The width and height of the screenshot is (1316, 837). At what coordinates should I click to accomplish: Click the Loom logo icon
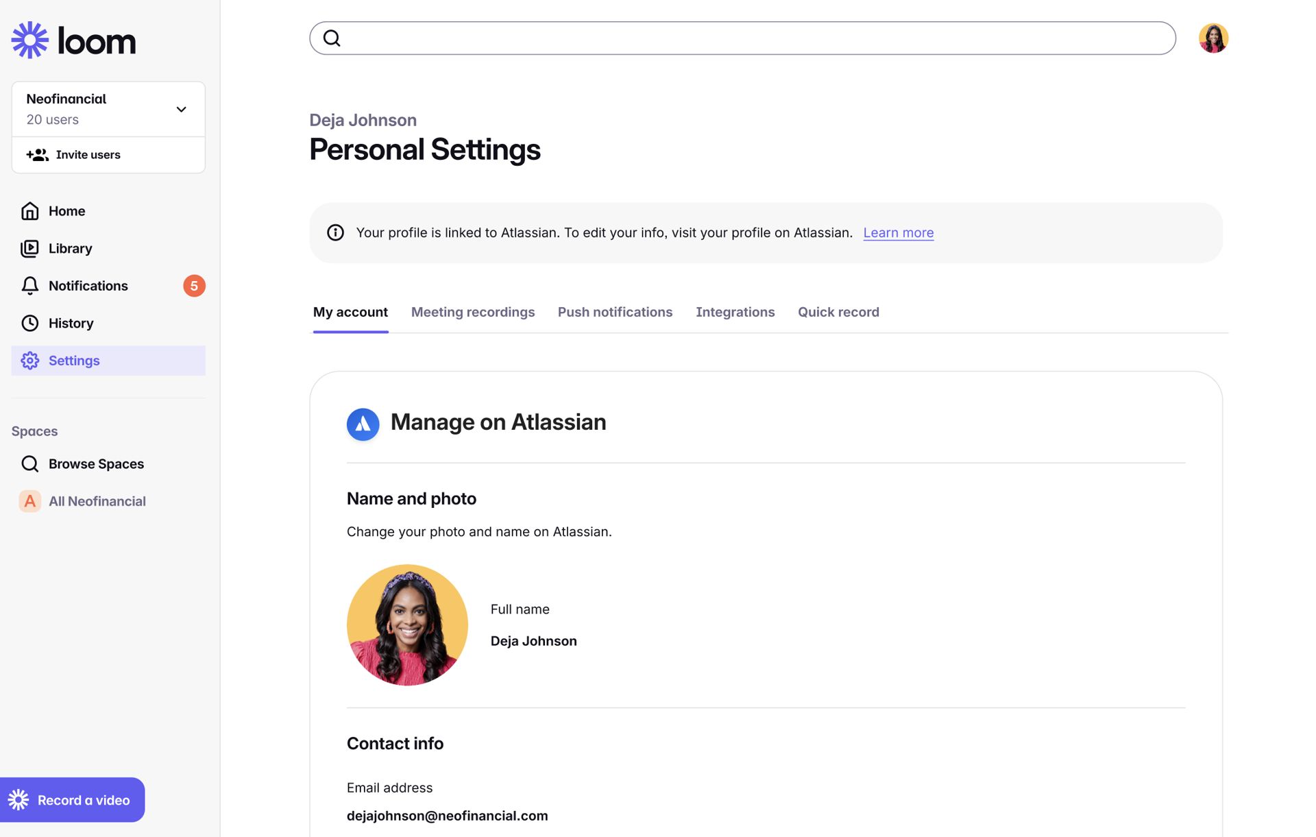(30, 40)
